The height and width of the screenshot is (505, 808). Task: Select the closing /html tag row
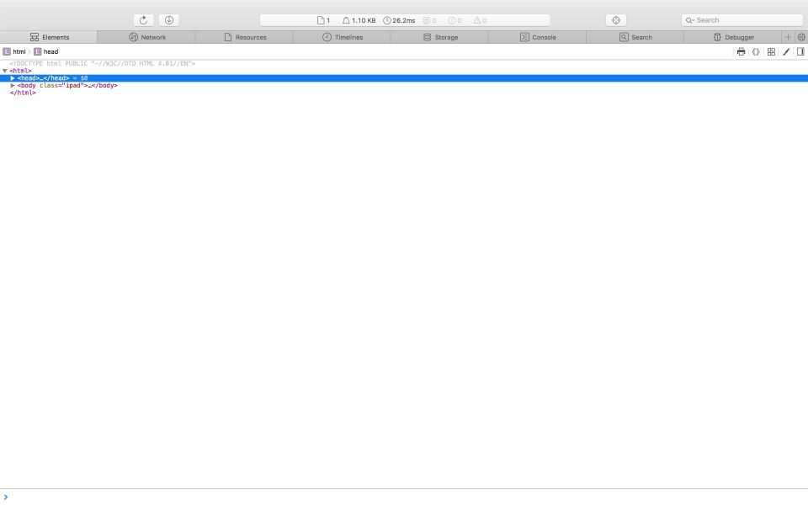(404, 93)
